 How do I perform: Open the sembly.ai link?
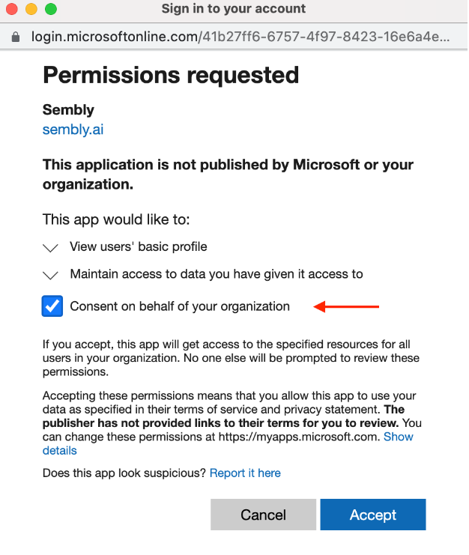[73, 130]
